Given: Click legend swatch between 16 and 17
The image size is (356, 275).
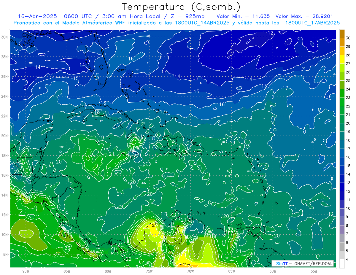Looking at the screenshot, I should (342, 153).
